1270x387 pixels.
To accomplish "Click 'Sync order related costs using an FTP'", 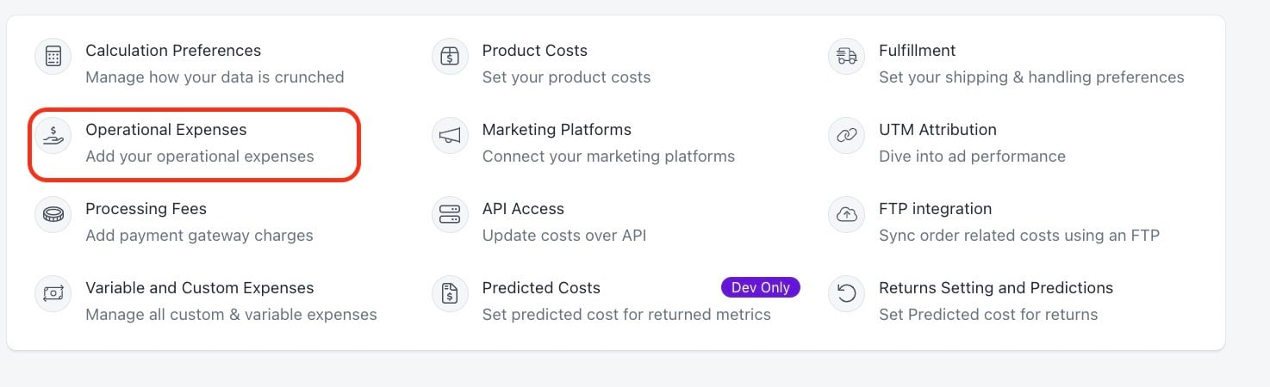I will click(x=1019, y=236).
